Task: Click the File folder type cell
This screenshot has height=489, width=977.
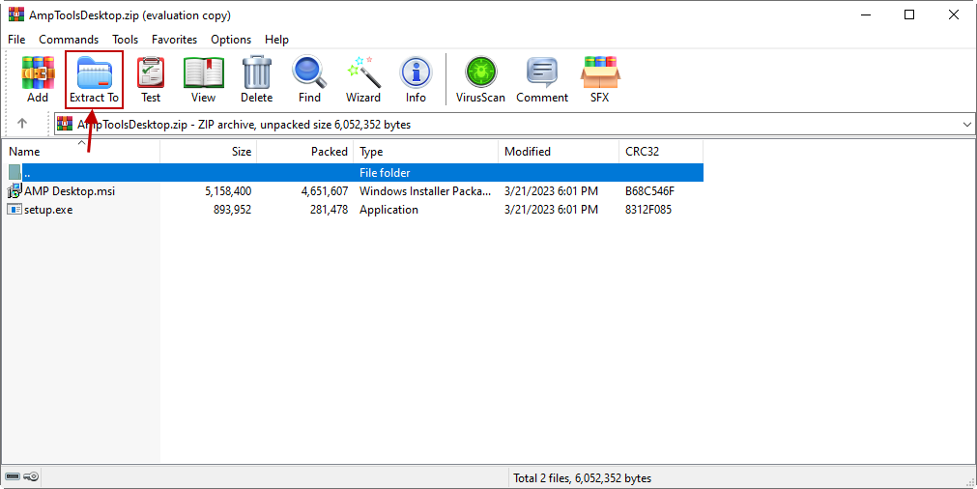Action: point(385,173)
